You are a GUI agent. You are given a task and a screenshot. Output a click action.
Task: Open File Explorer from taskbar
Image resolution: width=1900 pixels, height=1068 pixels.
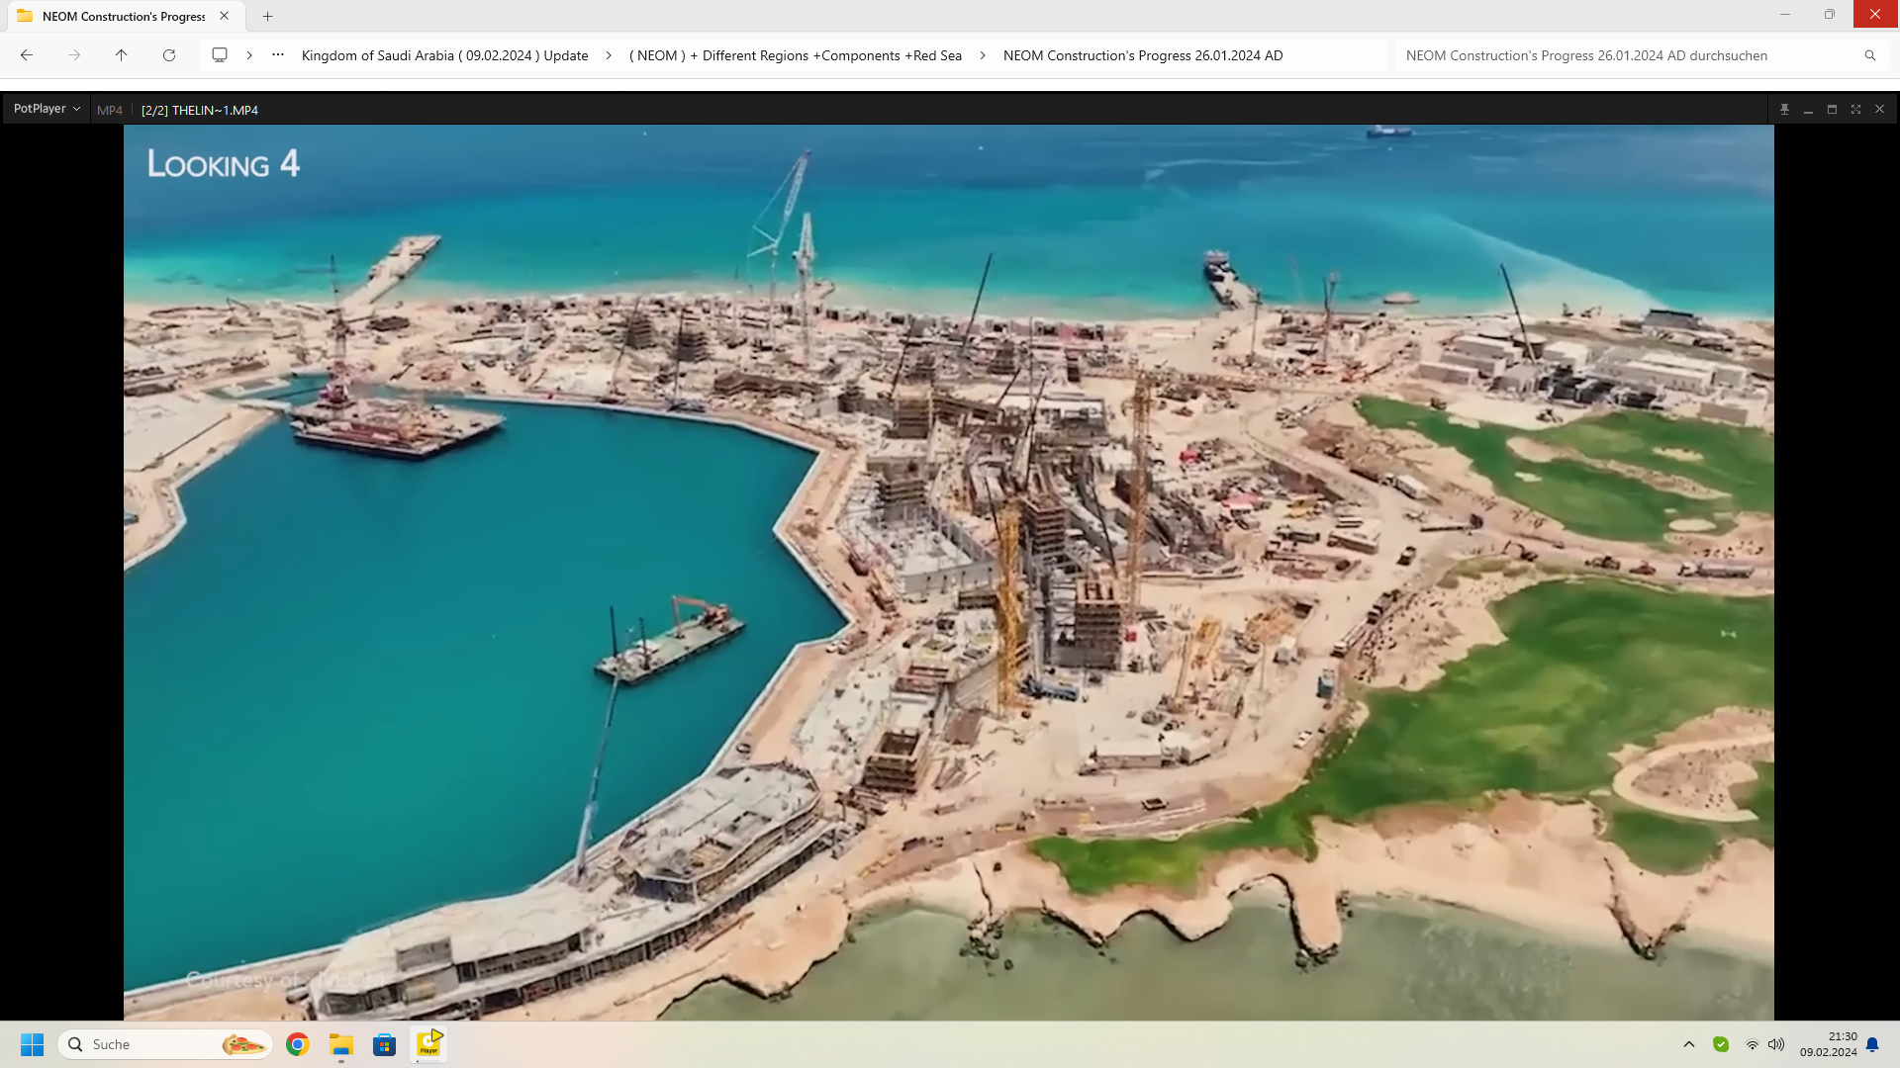pyautogui.click(x=341, y=1044)
